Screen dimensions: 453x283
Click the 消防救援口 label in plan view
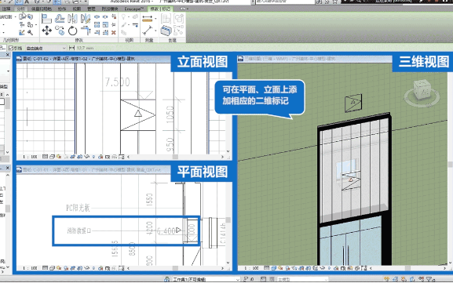pyautogui.click(x=79, y=230)
